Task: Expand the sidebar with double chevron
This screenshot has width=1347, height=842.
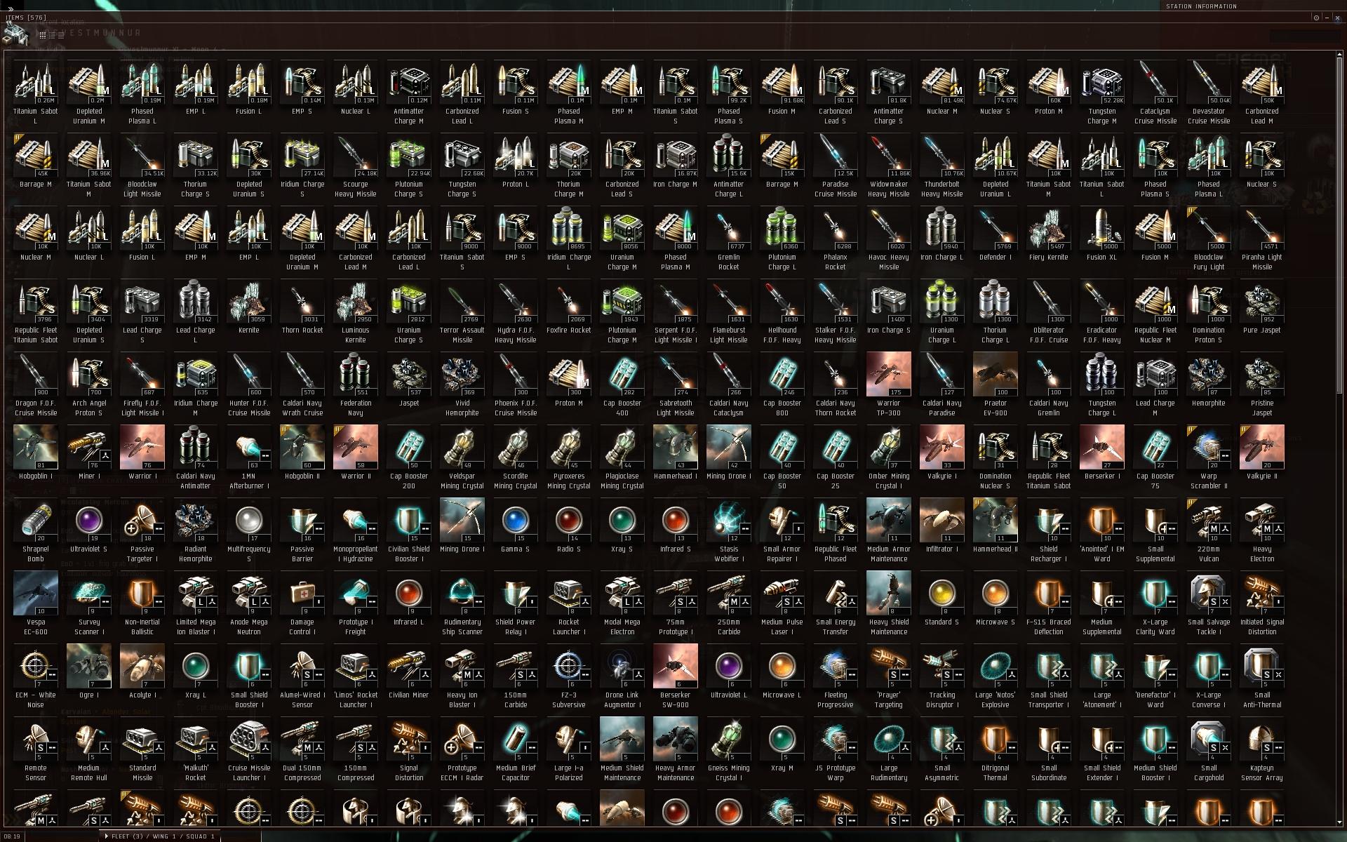Action: pos(11,9)
